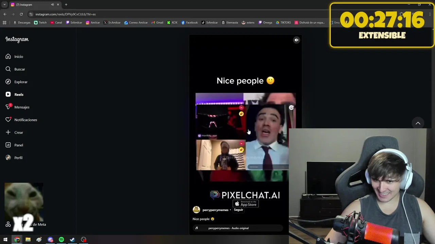Image resolution: width=435 pixels, height=244 pixels.
Task: Open Omega bookmark
Action: [x=265, y=23]
